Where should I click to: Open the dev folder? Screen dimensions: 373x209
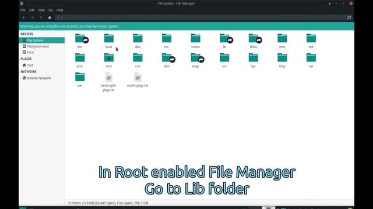138,38
